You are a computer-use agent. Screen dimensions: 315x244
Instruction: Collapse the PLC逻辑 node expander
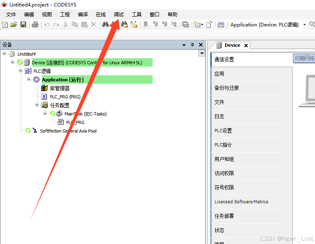tap(20, 70)
